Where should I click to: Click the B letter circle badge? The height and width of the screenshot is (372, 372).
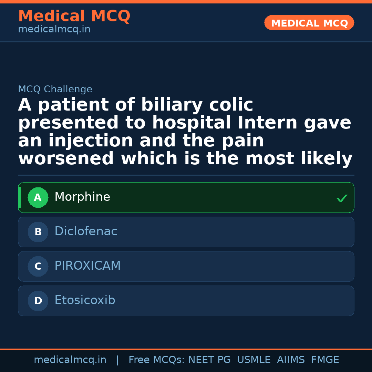click(x=38, y=232)
